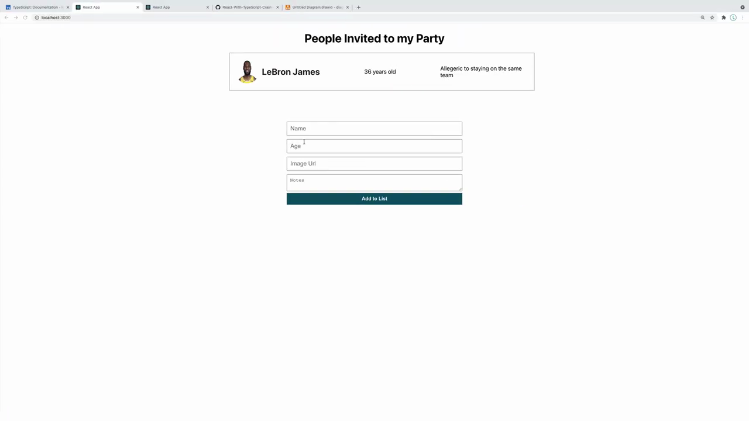Bookmark this page with the star icon
Screen dimensions: 749x421
pyautogui.click(x=712, y=18)
